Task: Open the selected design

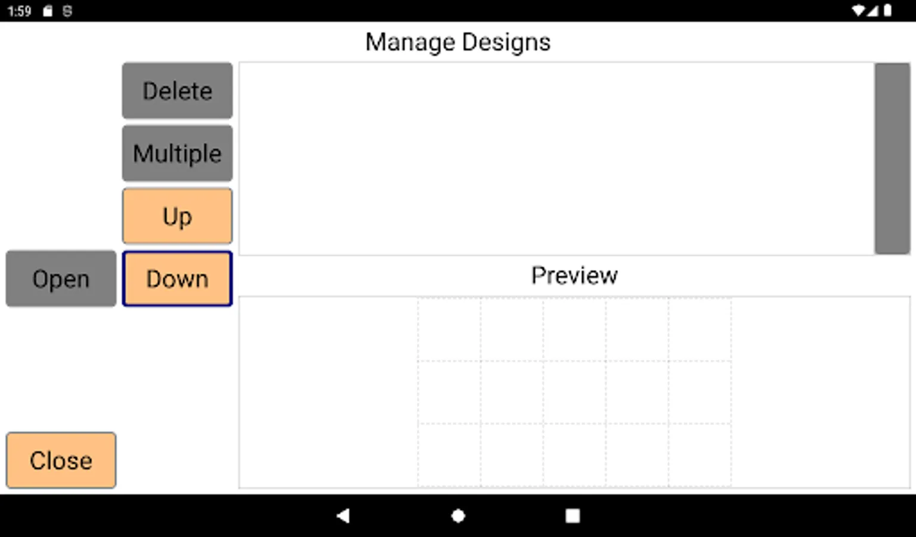Action: (x=61, y=279)
